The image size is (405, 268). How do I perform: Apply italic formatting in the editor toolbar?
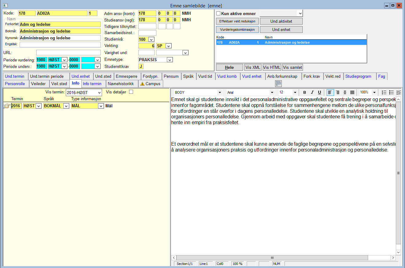(x=312, y=93)
